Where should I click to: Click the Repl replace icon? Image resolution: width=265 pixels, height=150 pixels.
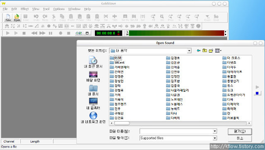coord(97,18)
